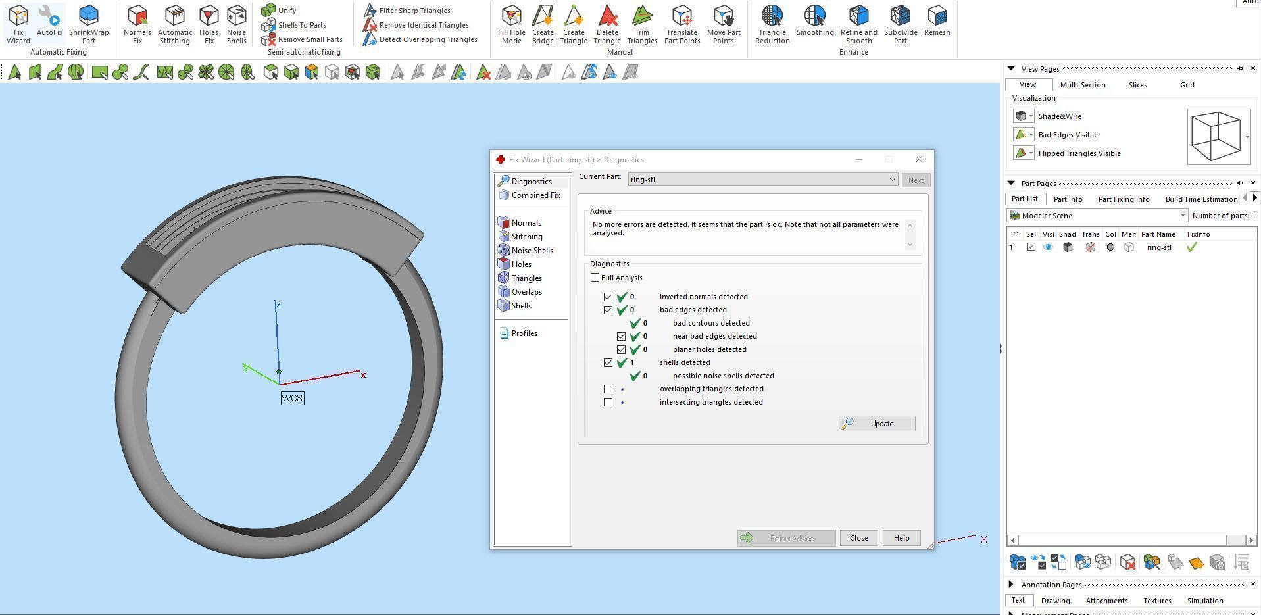Collapse Annotation Pages panel
1261x615 pixels.
point(1011,584)
